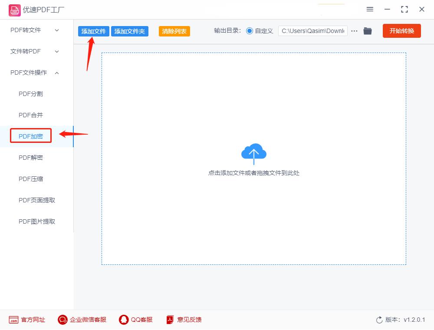Image resolution: width=434 pixels, height=330 pixels.
Task: Open the hamburger menu at top right
Action: tap(370, 9)
